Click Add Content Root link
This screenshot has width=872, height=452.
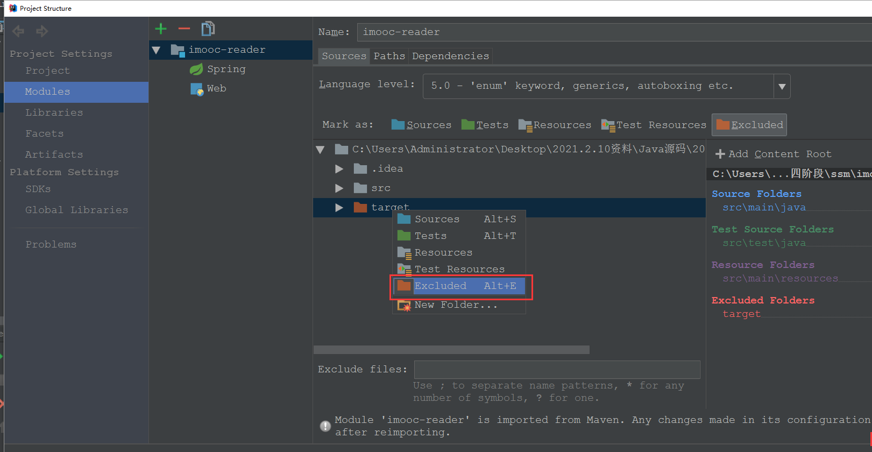(779, 154)
